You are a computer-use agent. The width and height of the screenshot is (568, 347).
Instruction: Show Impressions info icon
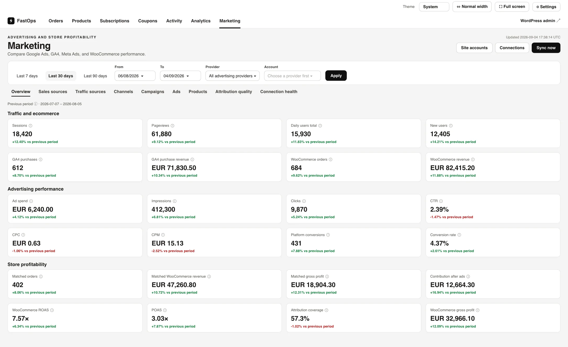click(175, 201)
